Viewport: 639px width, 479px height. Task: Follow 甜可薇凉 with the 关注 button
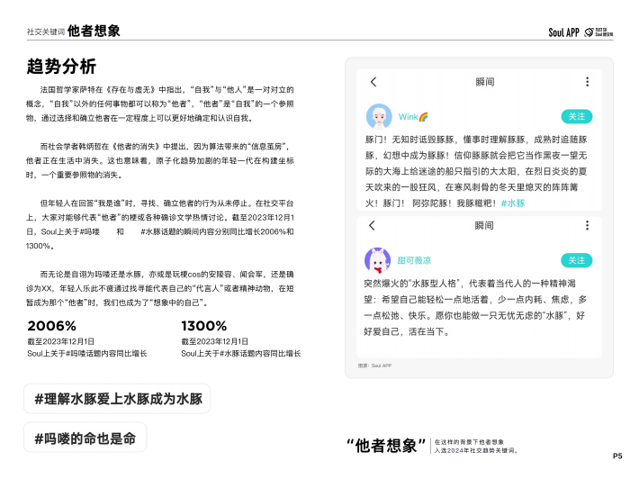pos(576,260)
